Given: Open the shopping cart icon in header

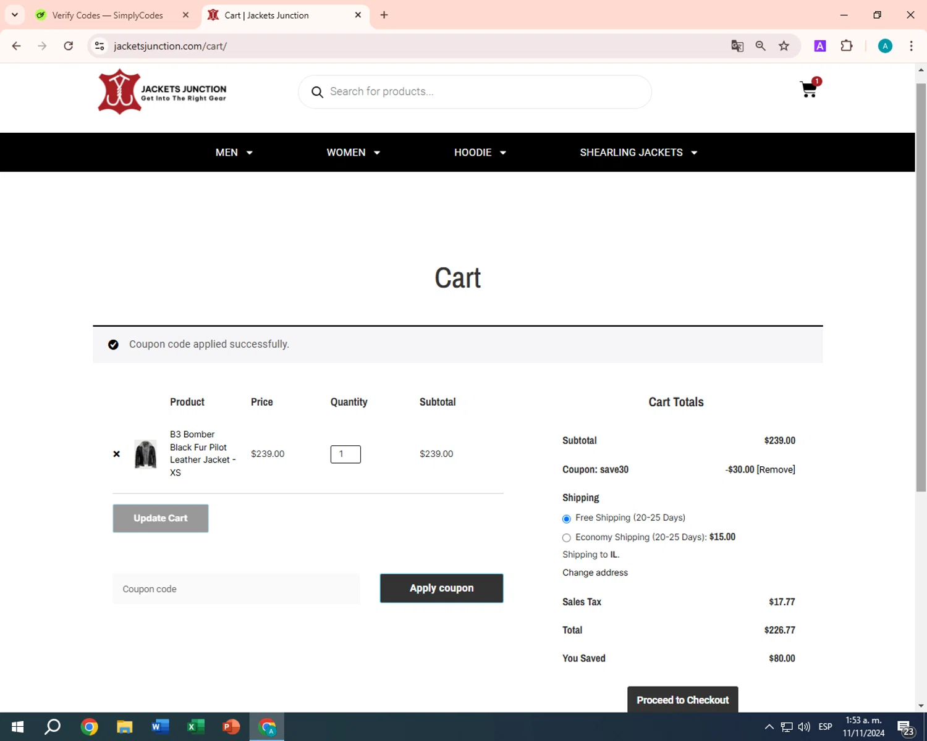Looking at the screenshot, I should point(809,89).
